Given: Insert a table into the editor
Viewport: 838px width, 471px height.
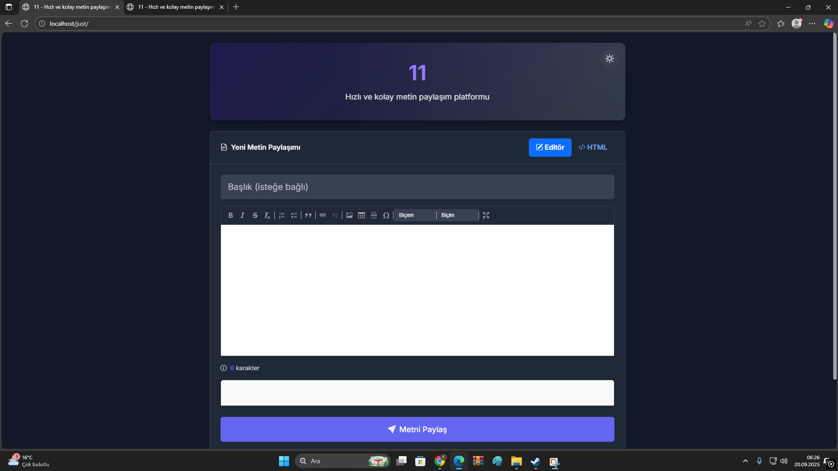Looking at the screenshot, I should pyautogui.click(x=362, y=215).
